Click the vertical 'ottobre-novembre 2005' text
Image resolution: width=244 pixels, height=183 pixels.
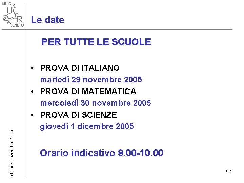click(x=12, y=153)
